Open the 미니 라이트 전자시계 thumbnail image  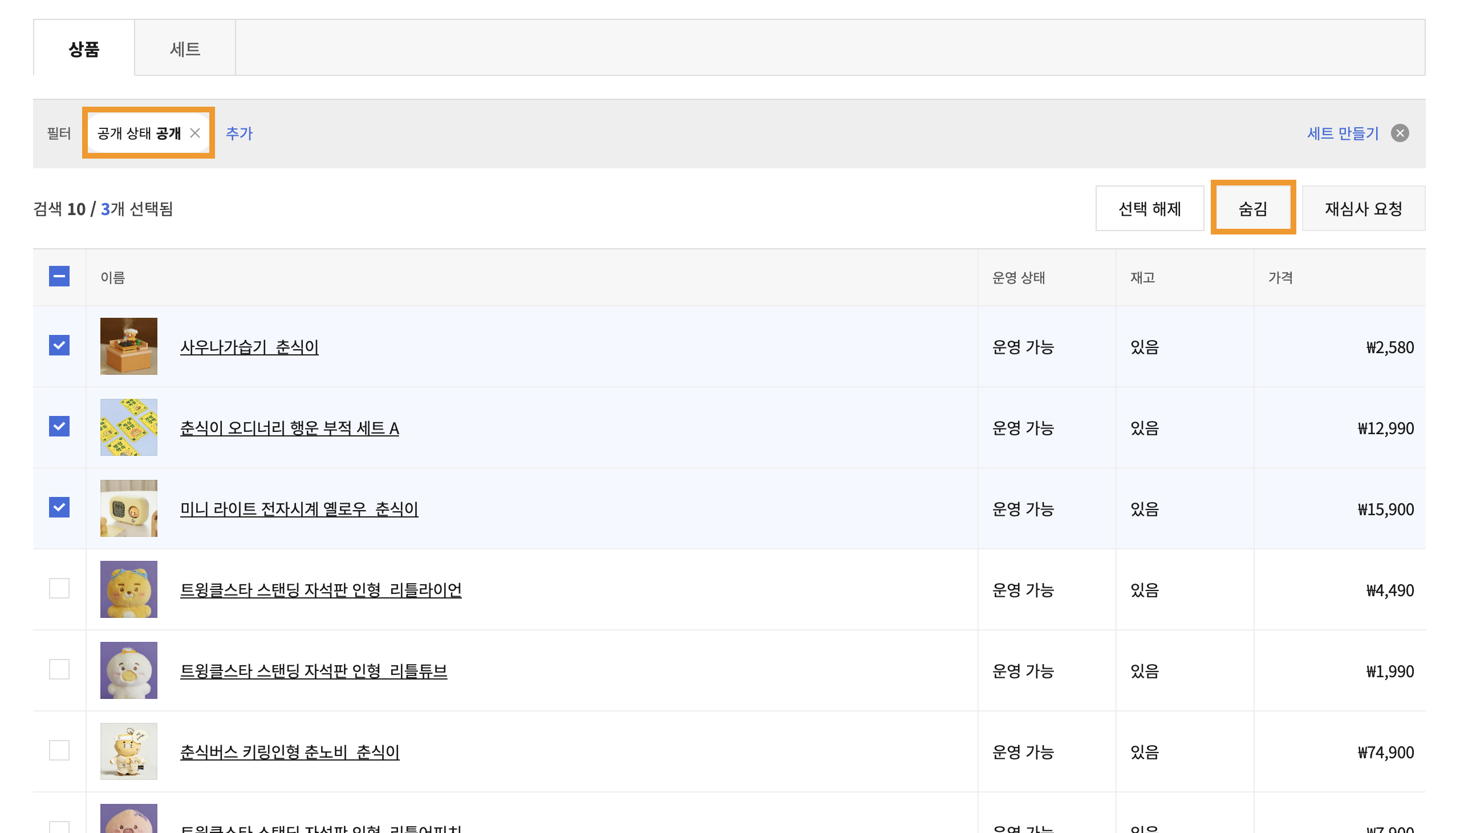(129, 508)
